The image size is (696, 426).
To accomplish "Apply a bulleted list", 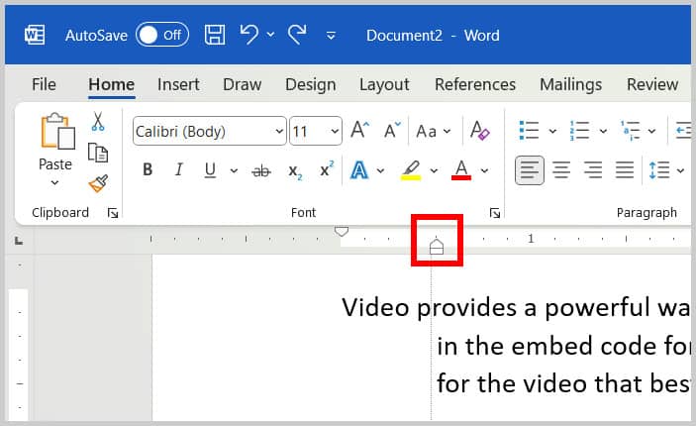I will click(x=529, y=131).
